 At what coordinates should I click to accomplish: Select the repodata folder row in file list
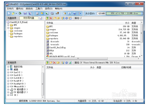point(93,39)
